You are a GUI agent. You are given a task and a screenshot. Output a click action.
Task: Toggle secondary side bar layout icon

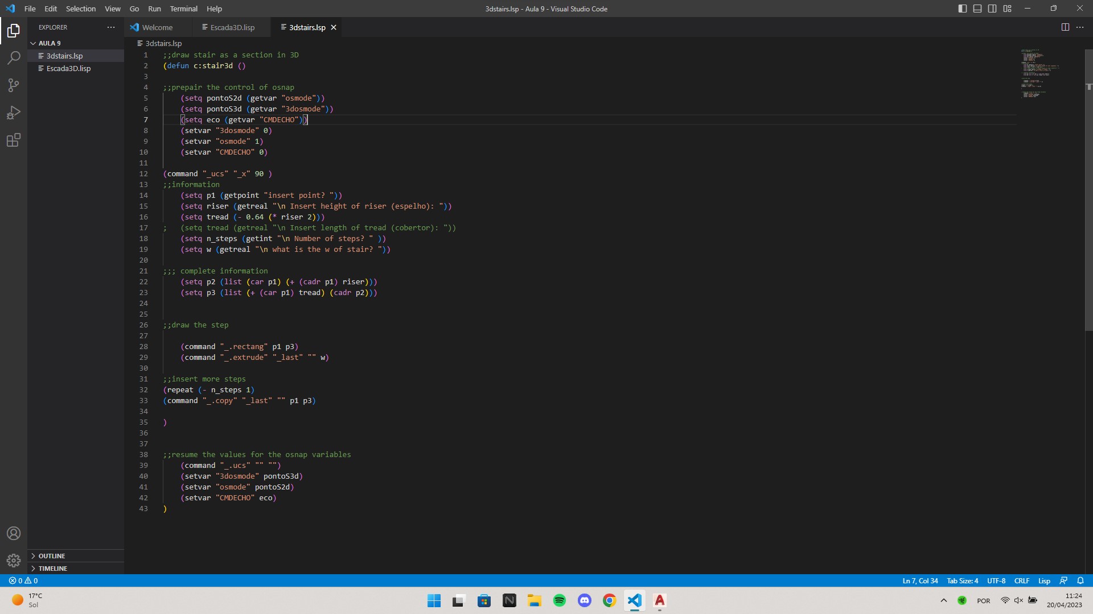[992, 9]
